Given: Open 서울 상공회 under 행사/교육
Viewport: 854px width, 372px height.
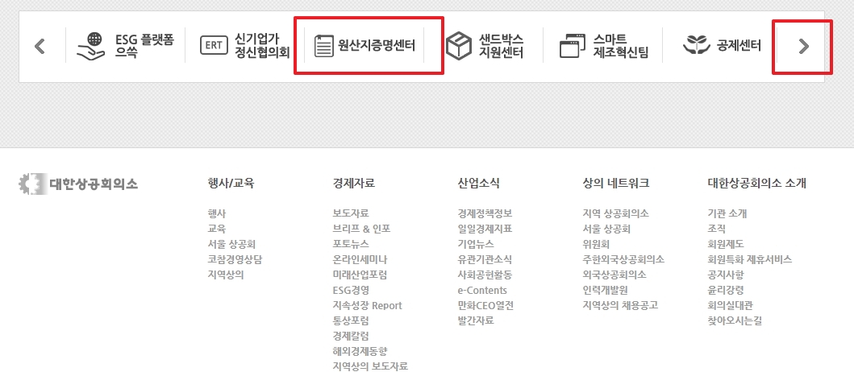Looking at the screenshot, I should (x=231, y=244).
